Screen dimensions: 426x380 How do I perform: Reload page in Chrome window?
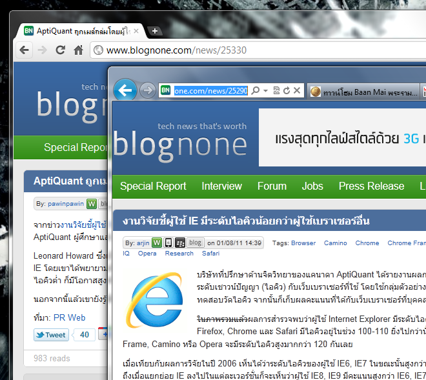click(60, 50)
